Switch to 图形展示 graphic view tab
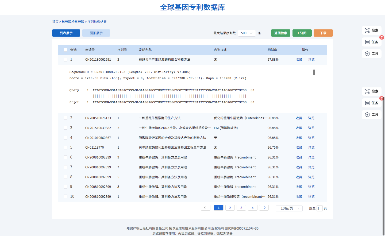This screenshot has width=385, height=236. (96, 33)
